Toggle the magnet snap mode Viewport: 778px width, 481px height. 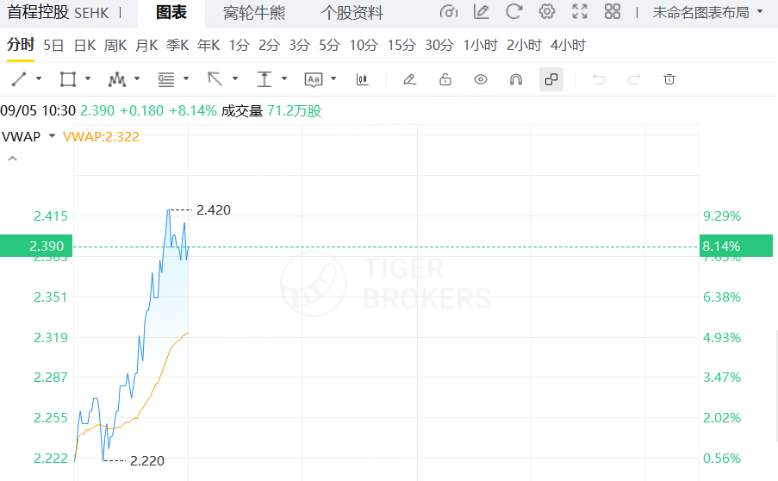(x=516, y=79)
